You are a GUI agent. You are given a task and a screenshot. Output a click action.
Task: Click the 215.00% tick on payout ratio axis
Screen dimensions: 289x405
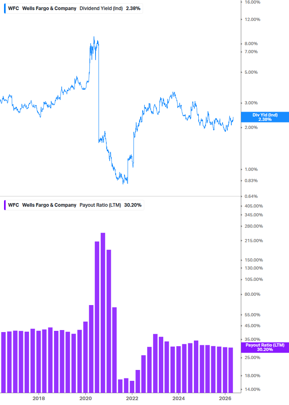[x=254, y=241]
